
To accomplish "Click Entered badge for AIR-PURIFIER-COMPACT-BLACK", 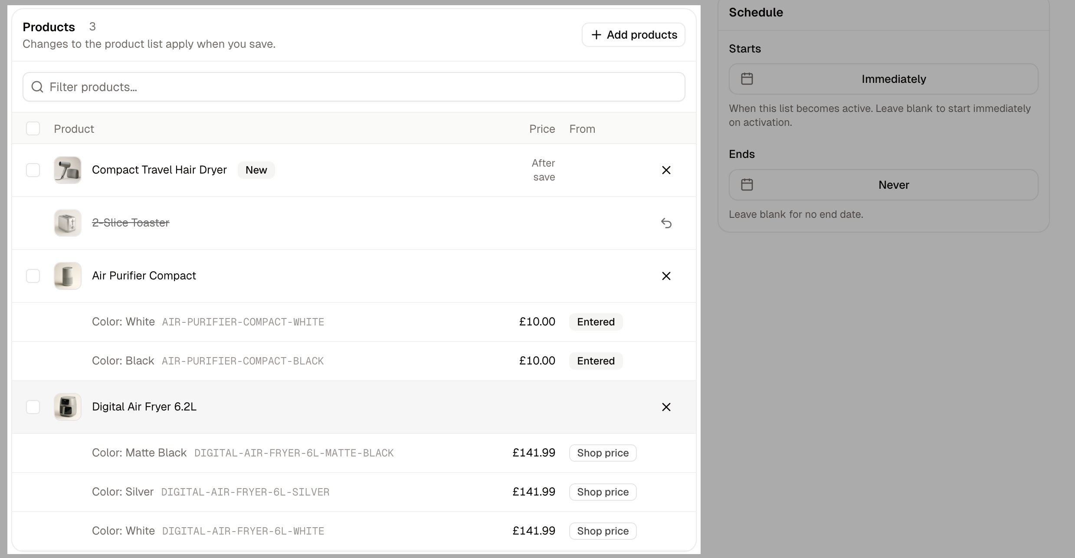I will point(596,361).
